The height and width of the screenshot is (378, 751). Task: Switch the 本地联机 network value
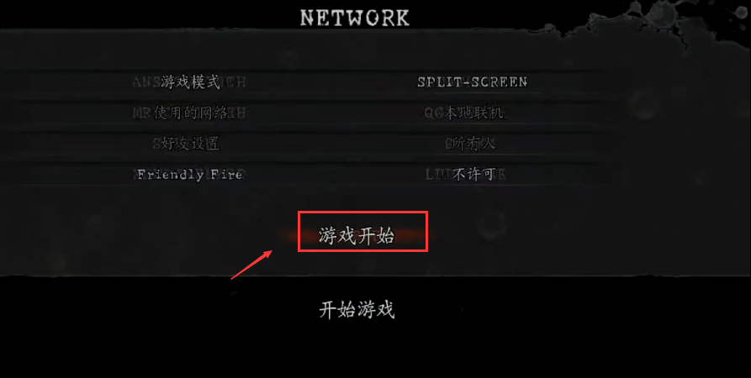[474, 113]
